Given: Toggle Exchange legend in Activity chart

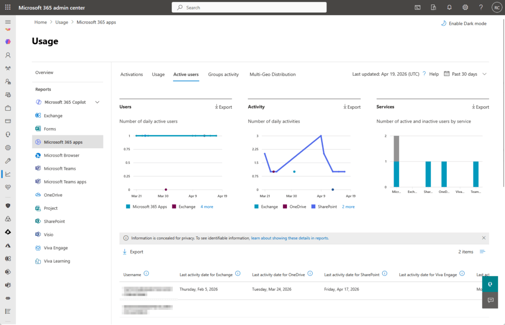Looking at the screenshot, I should tap(266, 207).
